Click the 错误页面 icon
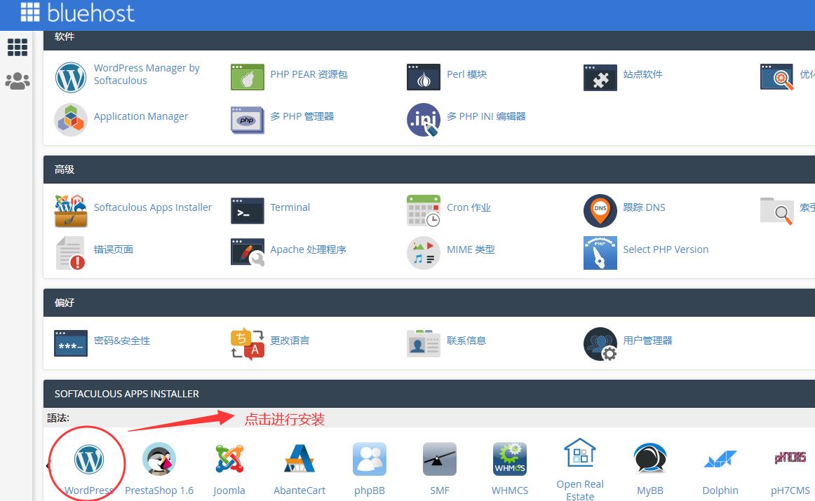This screenshot has height=501, width=815. coord(71,253)
